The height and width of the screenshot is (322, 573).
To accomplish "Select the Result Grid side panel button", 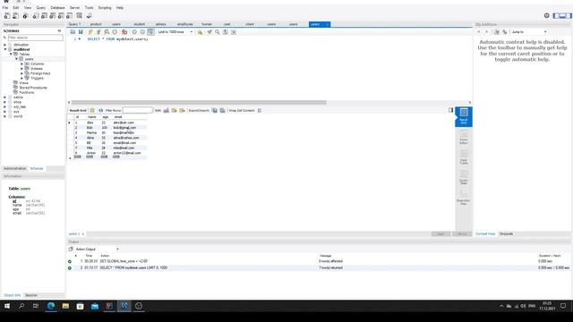I will tap(464, 117).
